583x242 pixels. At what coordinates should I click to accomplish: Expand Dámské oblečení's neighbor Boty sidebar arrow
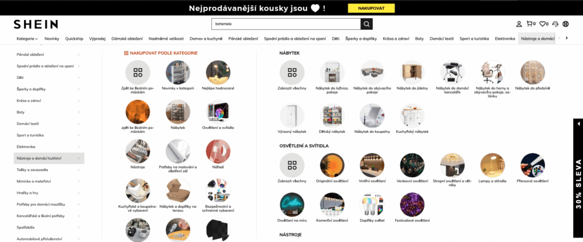pyautogui.click(x=79, y=112)
